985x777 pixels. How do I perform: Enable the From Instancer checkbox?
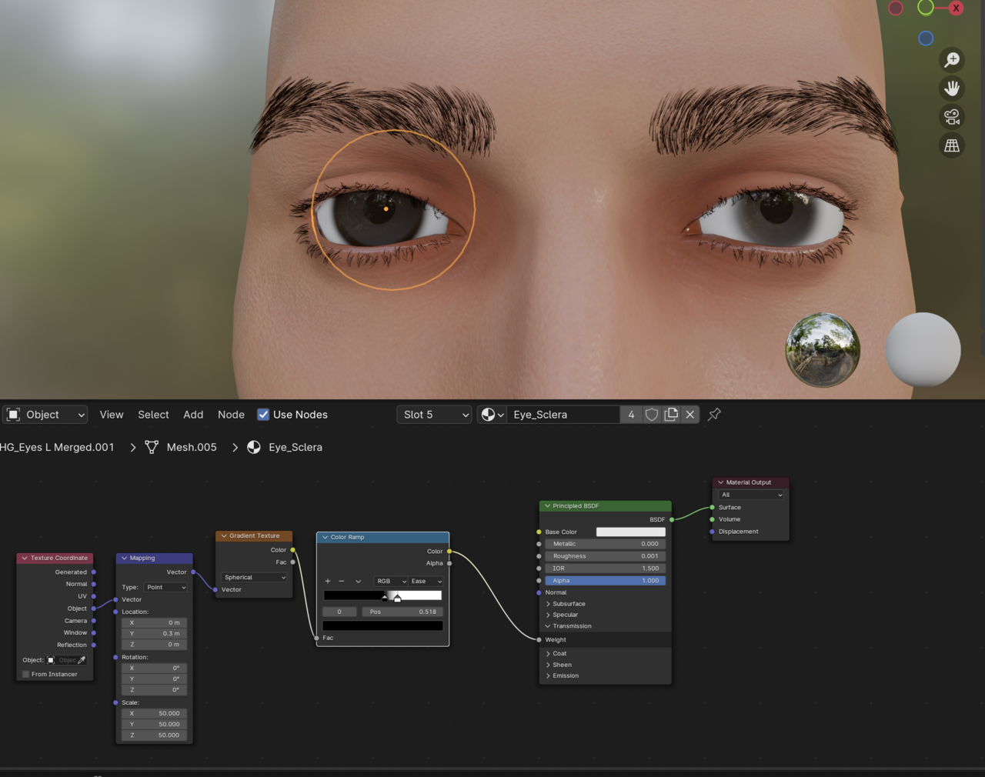click(x=26, y=675)
